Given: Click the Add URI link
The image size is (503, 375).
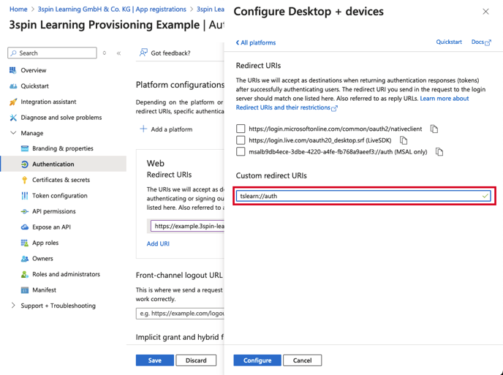Looking at the screenshot, I should point(158,243).
